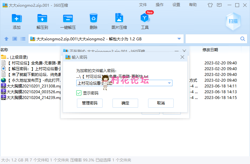
Task: Switch to list view icon
Action: (x=23, y=39)
